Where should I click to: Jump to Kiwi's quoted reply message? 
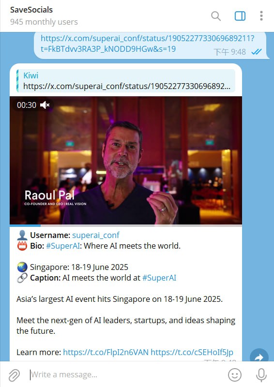(x=126, y=81)
